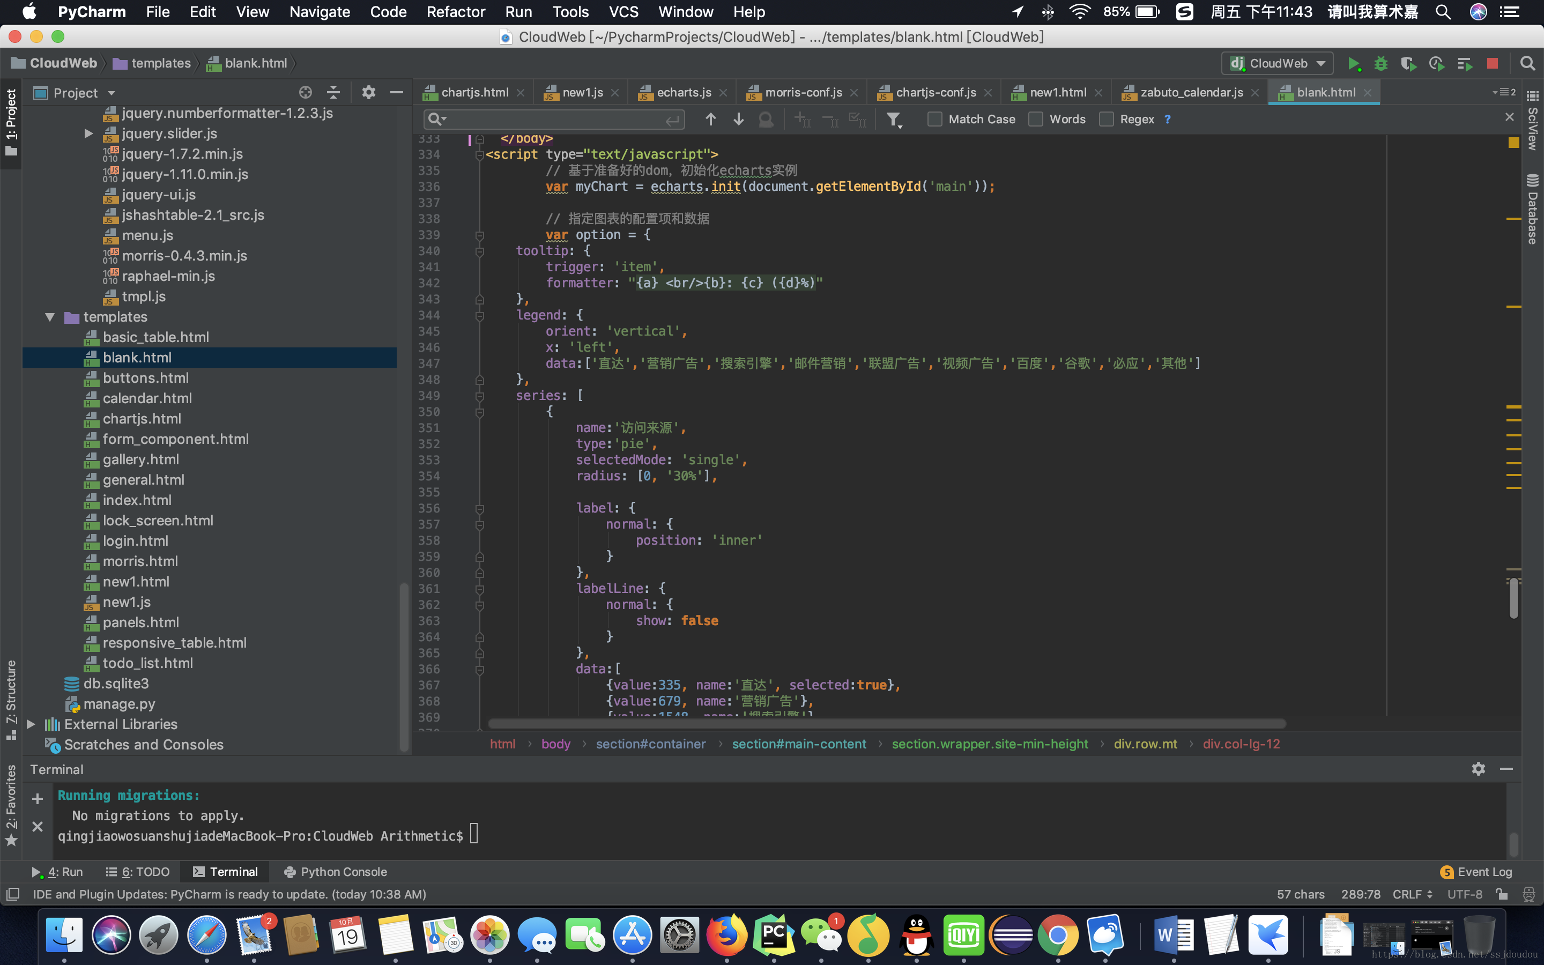Toggle the read-only lock in status bar
Image resolution: width=1544 pixels, height=965 pixels.
tap(1502, 894)
